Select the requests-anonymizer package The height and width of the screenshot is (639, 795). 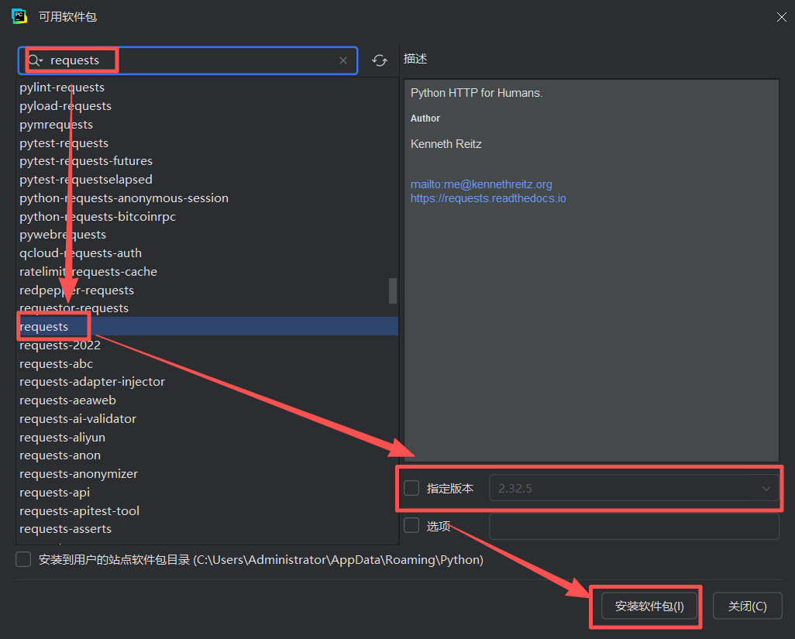(x=78, y=474)
